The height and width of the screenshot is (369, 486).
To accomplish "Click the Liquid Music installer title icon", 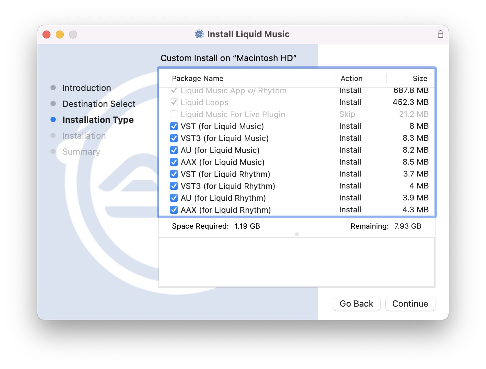I will point(199,34).
